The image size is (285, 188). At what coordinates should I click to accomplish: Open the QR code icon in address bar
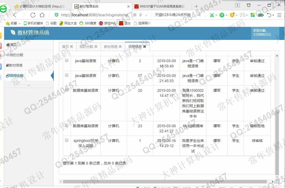pyautogui.click(x=135, y=15)
